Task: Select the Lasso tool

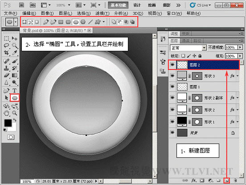Action: click(6, 45)
